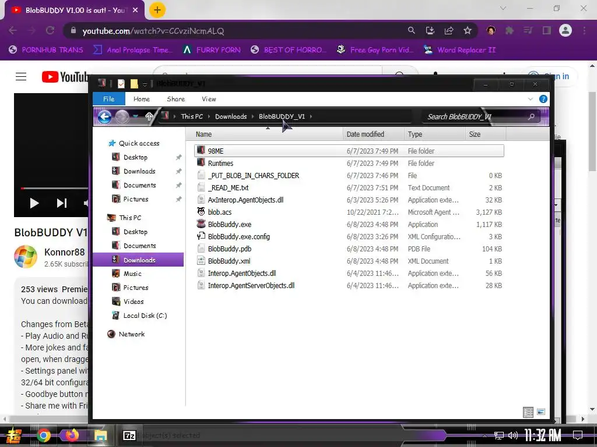The width and height of the screenshot is (597, 447).
Task: Go back using Explorer's blue back arrow
Action: [x=104, y=116]
